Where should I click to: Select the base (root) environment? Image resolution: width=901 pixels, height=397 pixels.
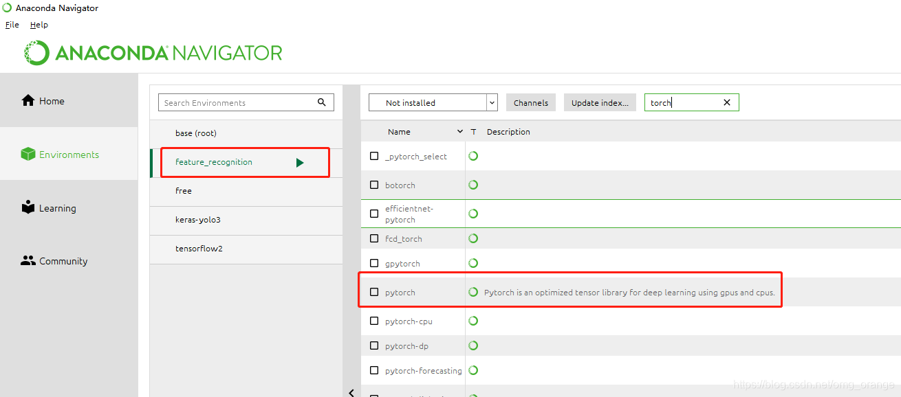pyautogui.click(x=246, y=133)
